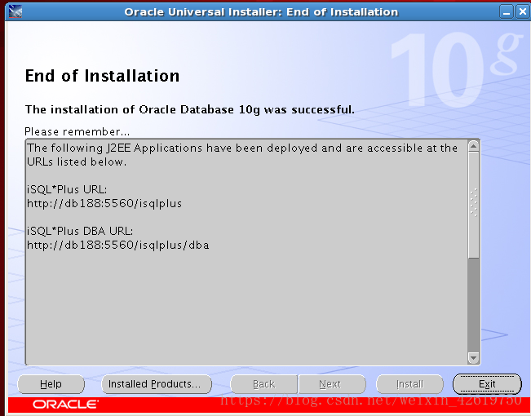Click the title bar text of the installer
Screen dimensions: 531x416
(x=261, y=12)
